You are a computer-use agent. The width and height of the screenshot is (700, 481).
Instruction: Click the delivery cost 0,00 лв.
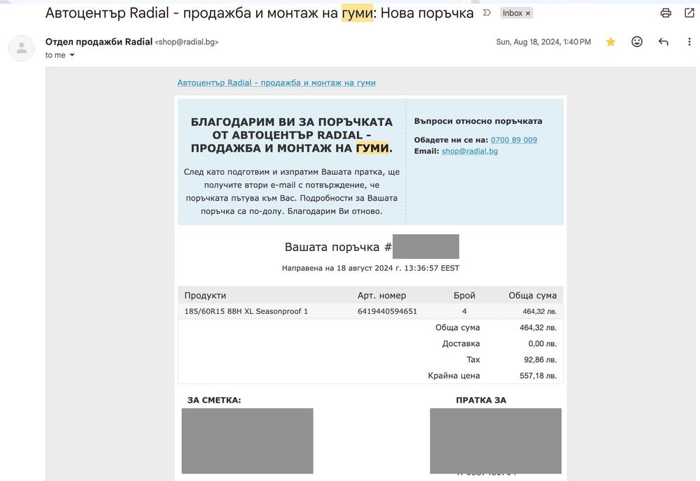click(542, 344)
